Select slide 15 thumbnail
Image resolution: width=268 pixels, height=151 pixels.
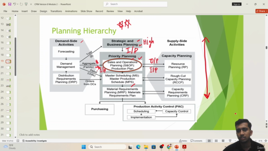coord(8,36)
